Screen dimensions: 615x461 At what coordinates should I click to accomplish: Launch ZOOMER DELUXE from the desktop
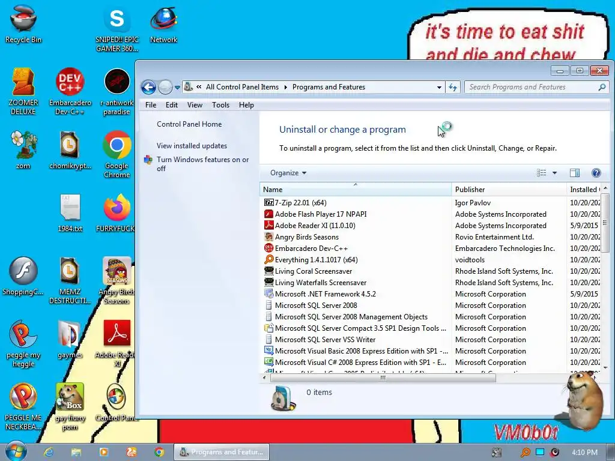23,91
